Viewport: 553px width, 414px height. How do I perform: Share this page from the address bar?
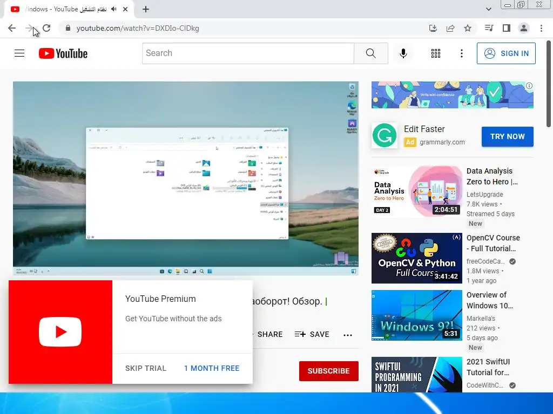450,28
